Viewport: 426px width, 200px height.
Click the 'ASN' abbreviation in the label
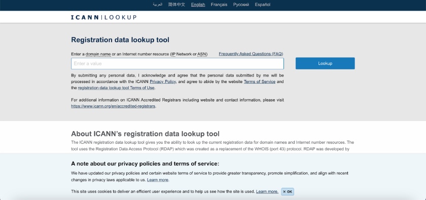[x=202, y=54]
